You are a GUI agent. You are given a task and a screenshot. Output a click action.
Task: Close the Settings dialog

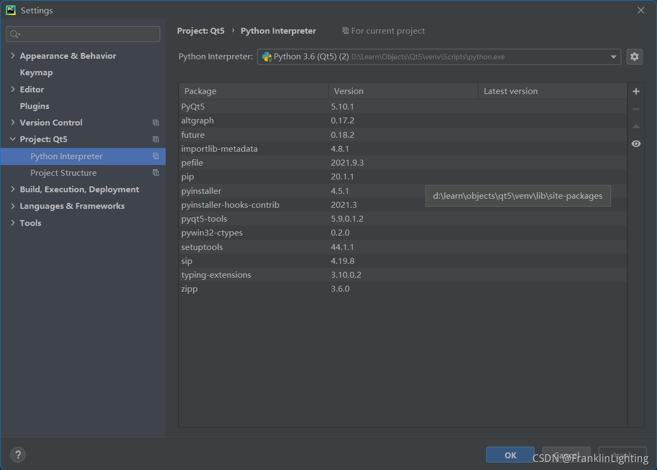tap(641, 10)
